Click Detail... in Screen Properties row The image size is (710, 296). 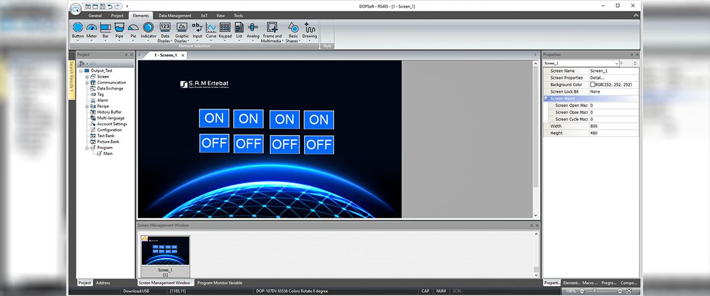(597, 78)
